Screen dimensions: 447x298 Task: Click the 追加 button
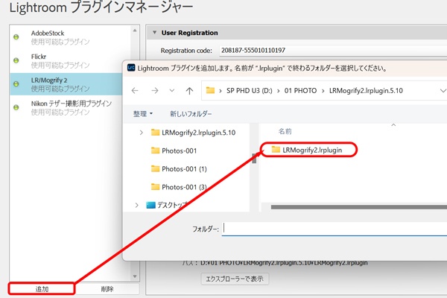42,289
